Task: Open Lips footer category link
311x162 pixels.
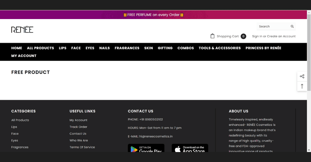Action: (x=14, y=127)
